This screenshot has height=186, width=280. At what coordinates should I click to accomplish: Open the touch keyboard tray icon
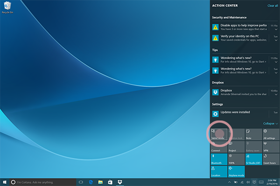(261, 182)
